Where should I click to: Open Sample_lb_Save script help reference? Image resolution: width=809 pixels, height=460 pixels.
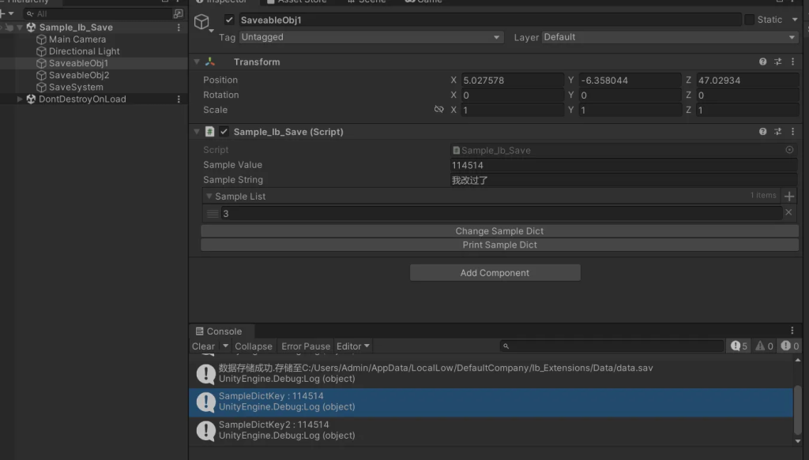click(762, 132)
